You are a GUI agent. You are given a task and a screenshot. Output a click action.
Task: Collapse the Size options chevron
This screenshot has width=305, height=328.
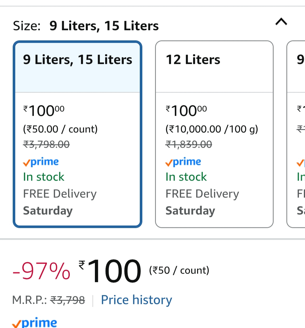click(x=281, y=22)
